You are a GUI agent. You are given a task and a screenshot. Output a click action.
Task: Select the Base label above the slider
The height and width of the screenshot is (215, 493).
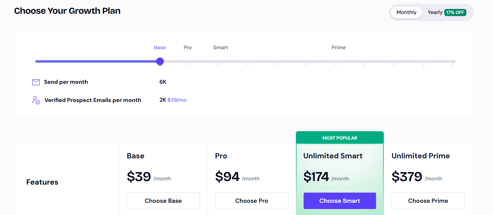click(160, 47)
